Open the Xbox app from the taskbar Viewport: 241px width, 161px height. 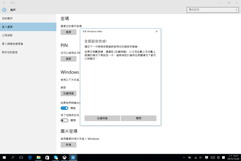[x=65, y=157]
